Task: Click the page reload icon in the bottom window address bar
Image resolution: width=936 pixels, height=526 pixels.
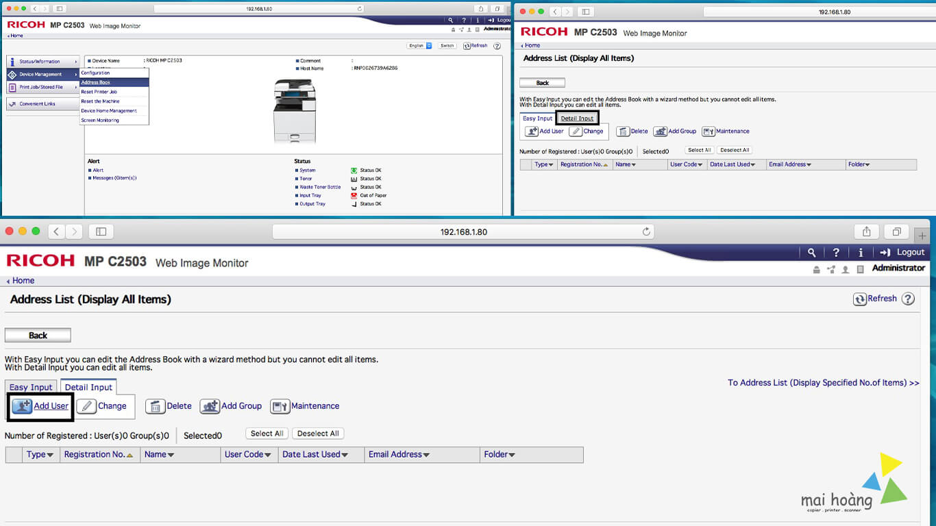Action: [645, 232]
